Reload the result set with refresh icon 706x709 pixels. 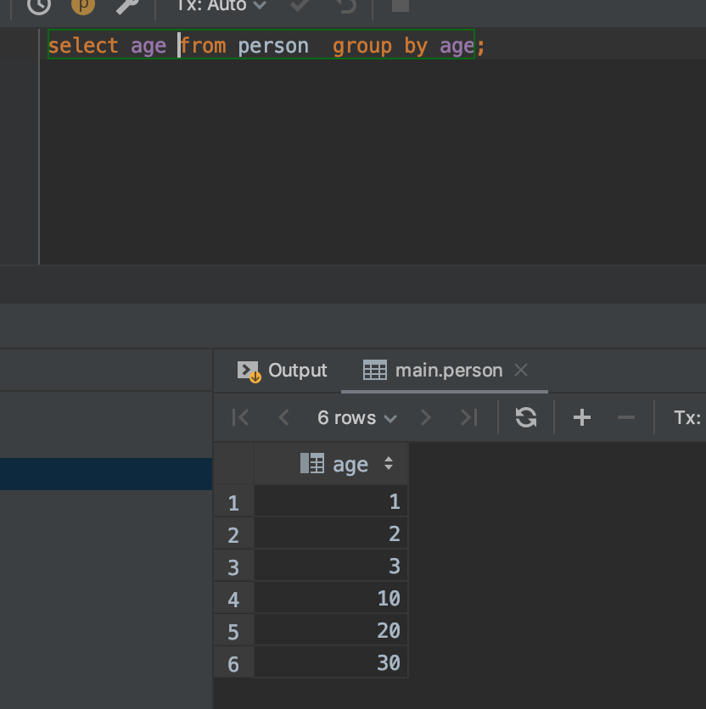526,417
